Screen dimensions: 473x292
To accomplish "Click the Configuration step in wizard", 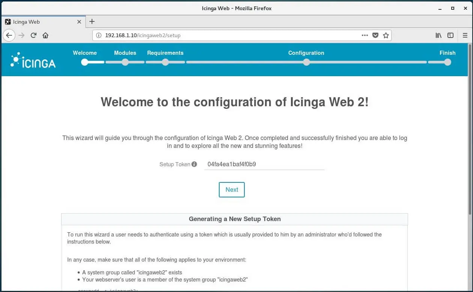I will [x=306, y=53].
